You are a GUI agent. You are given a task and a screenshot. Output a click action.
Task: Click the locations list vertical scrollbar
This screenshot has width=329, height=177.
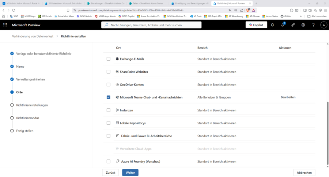327,133
